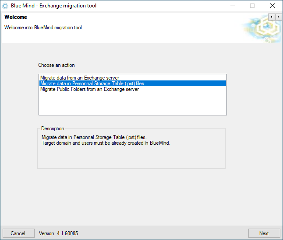Viewport: 283px width, 240px height.
Task: Select Migrate Public Folders from an Exchange server
Action: (133, 89)
